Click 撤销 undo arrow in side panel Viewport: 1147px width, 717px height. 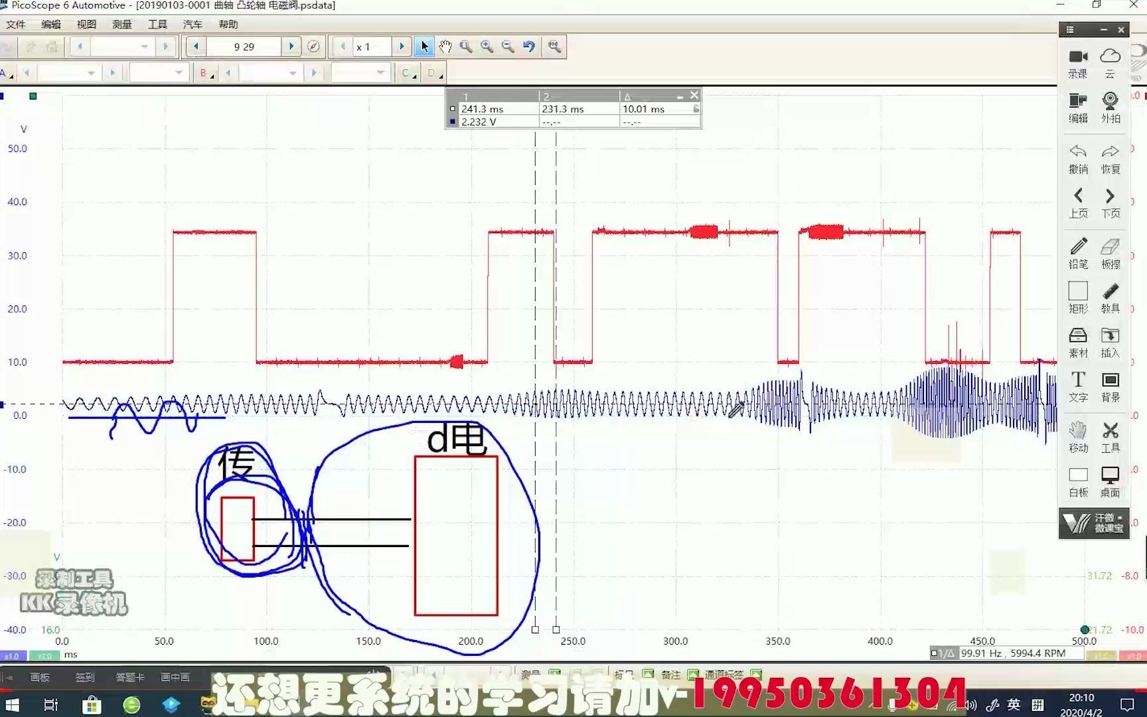pos(1078,159)
